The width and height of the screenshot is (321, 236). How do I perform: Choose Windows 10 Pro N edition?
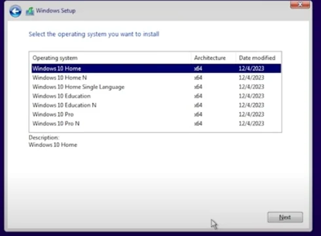[x=156, y=123]
